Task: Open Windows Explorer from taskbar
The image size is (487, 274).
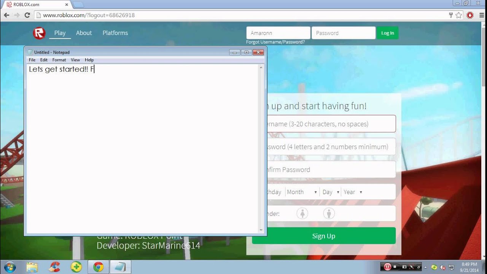Action: click(x=32, y=267)
